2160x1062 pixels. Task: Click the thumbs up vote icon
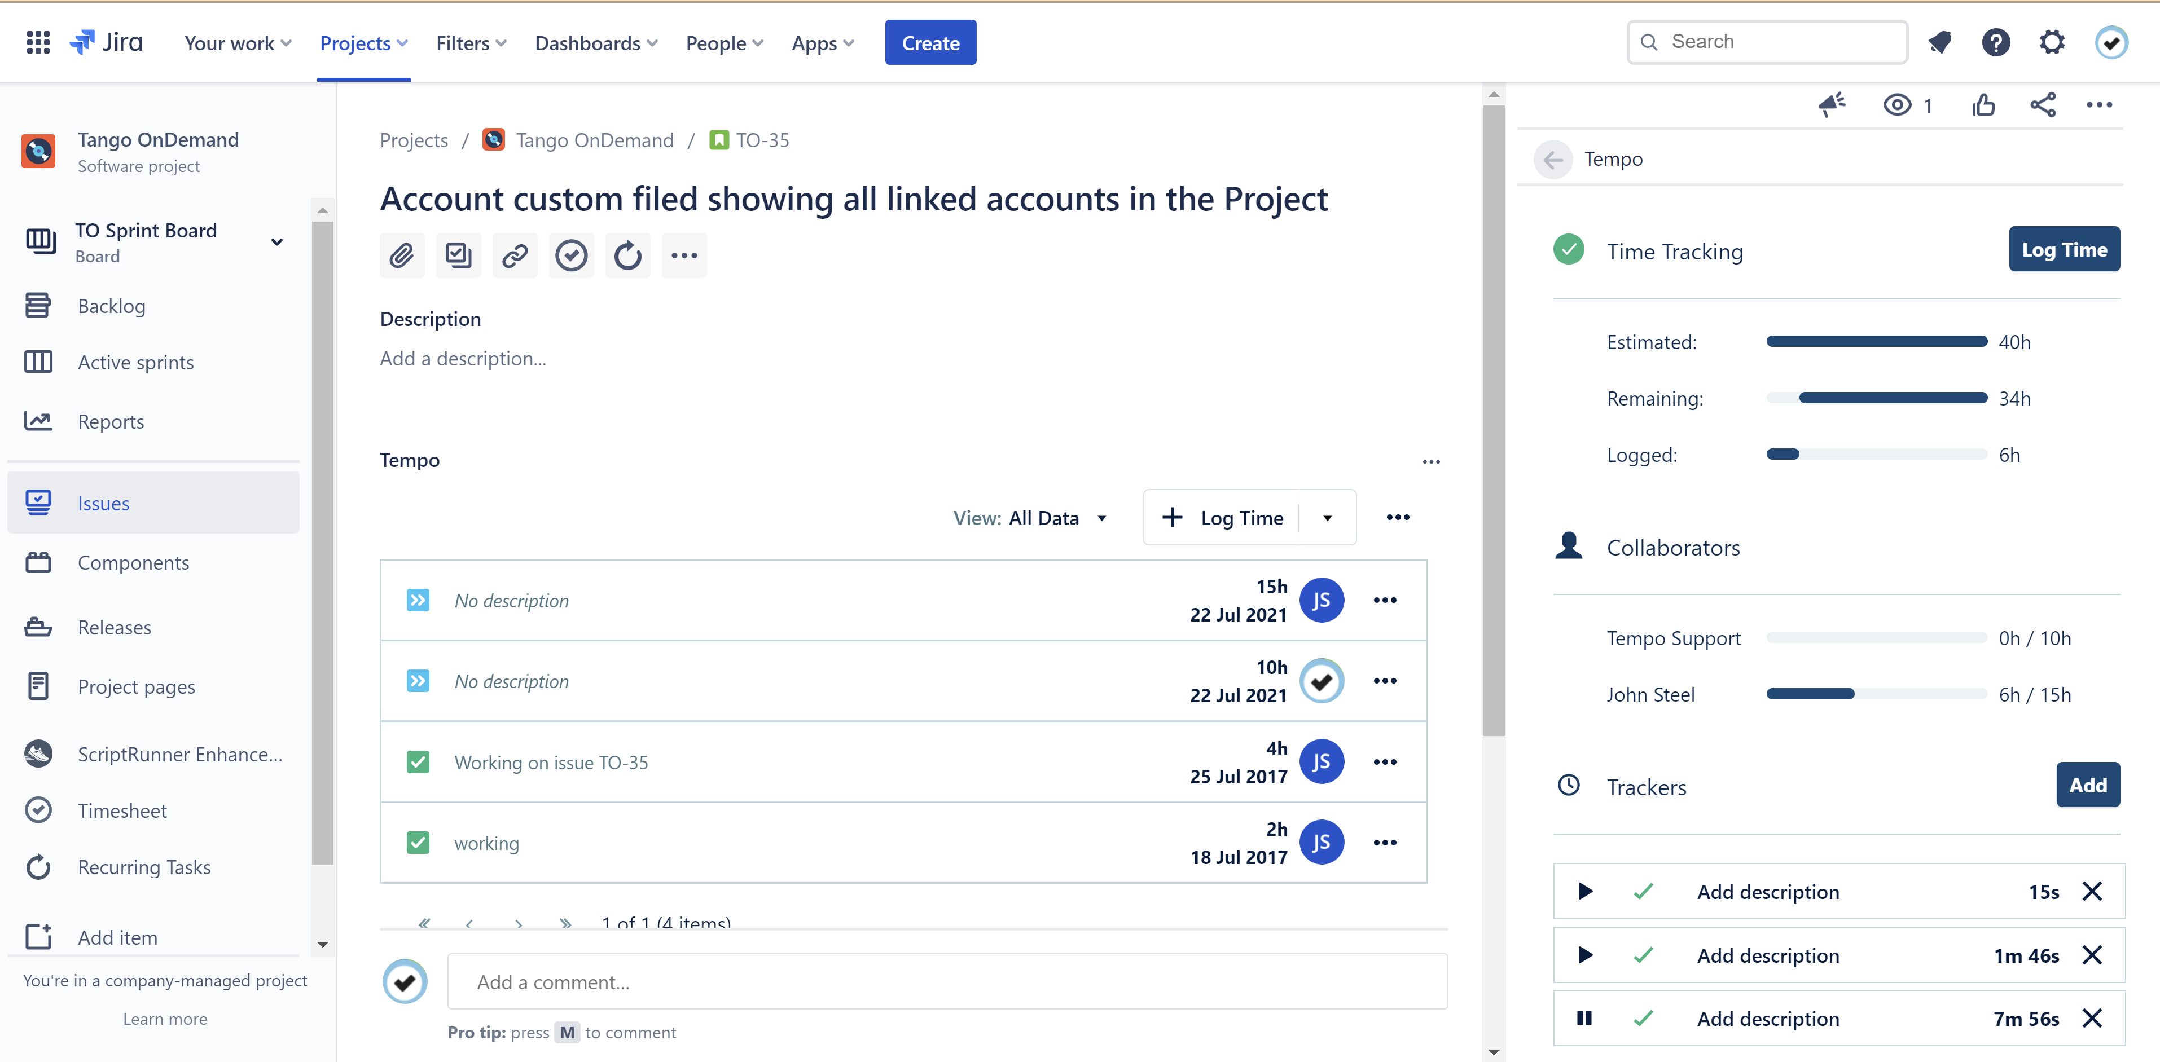(1983, 105)
